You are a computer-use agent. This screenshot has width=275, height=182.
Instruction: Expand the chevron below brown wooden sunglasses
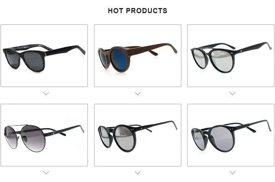137,94
